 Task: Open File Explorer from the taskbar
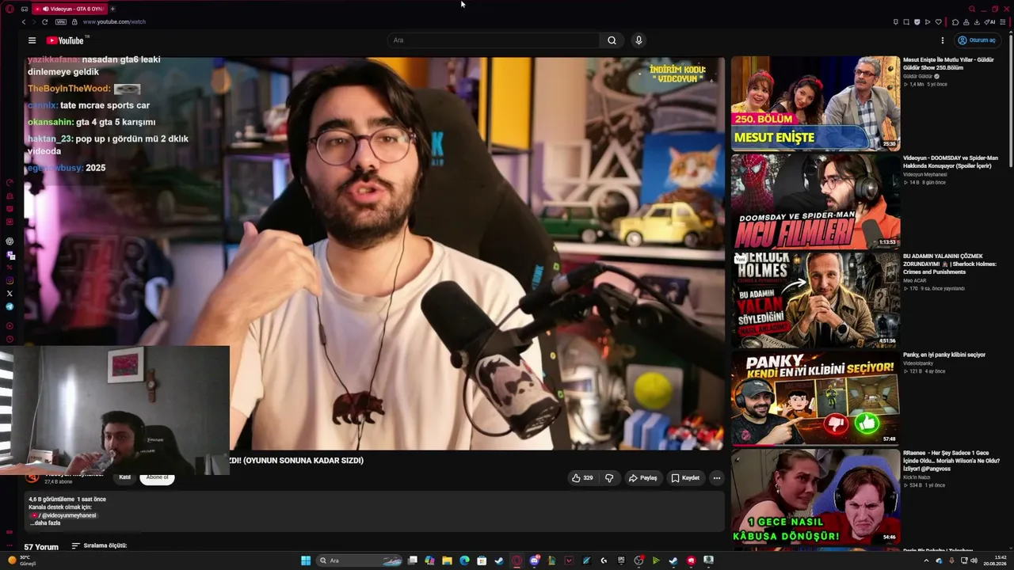447,560
